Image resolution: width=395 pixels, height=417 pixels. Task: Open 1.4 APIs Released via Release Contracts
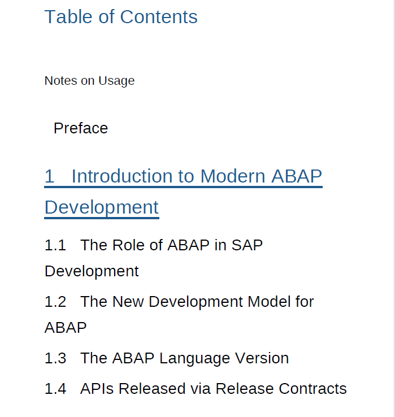click(196, 389)
